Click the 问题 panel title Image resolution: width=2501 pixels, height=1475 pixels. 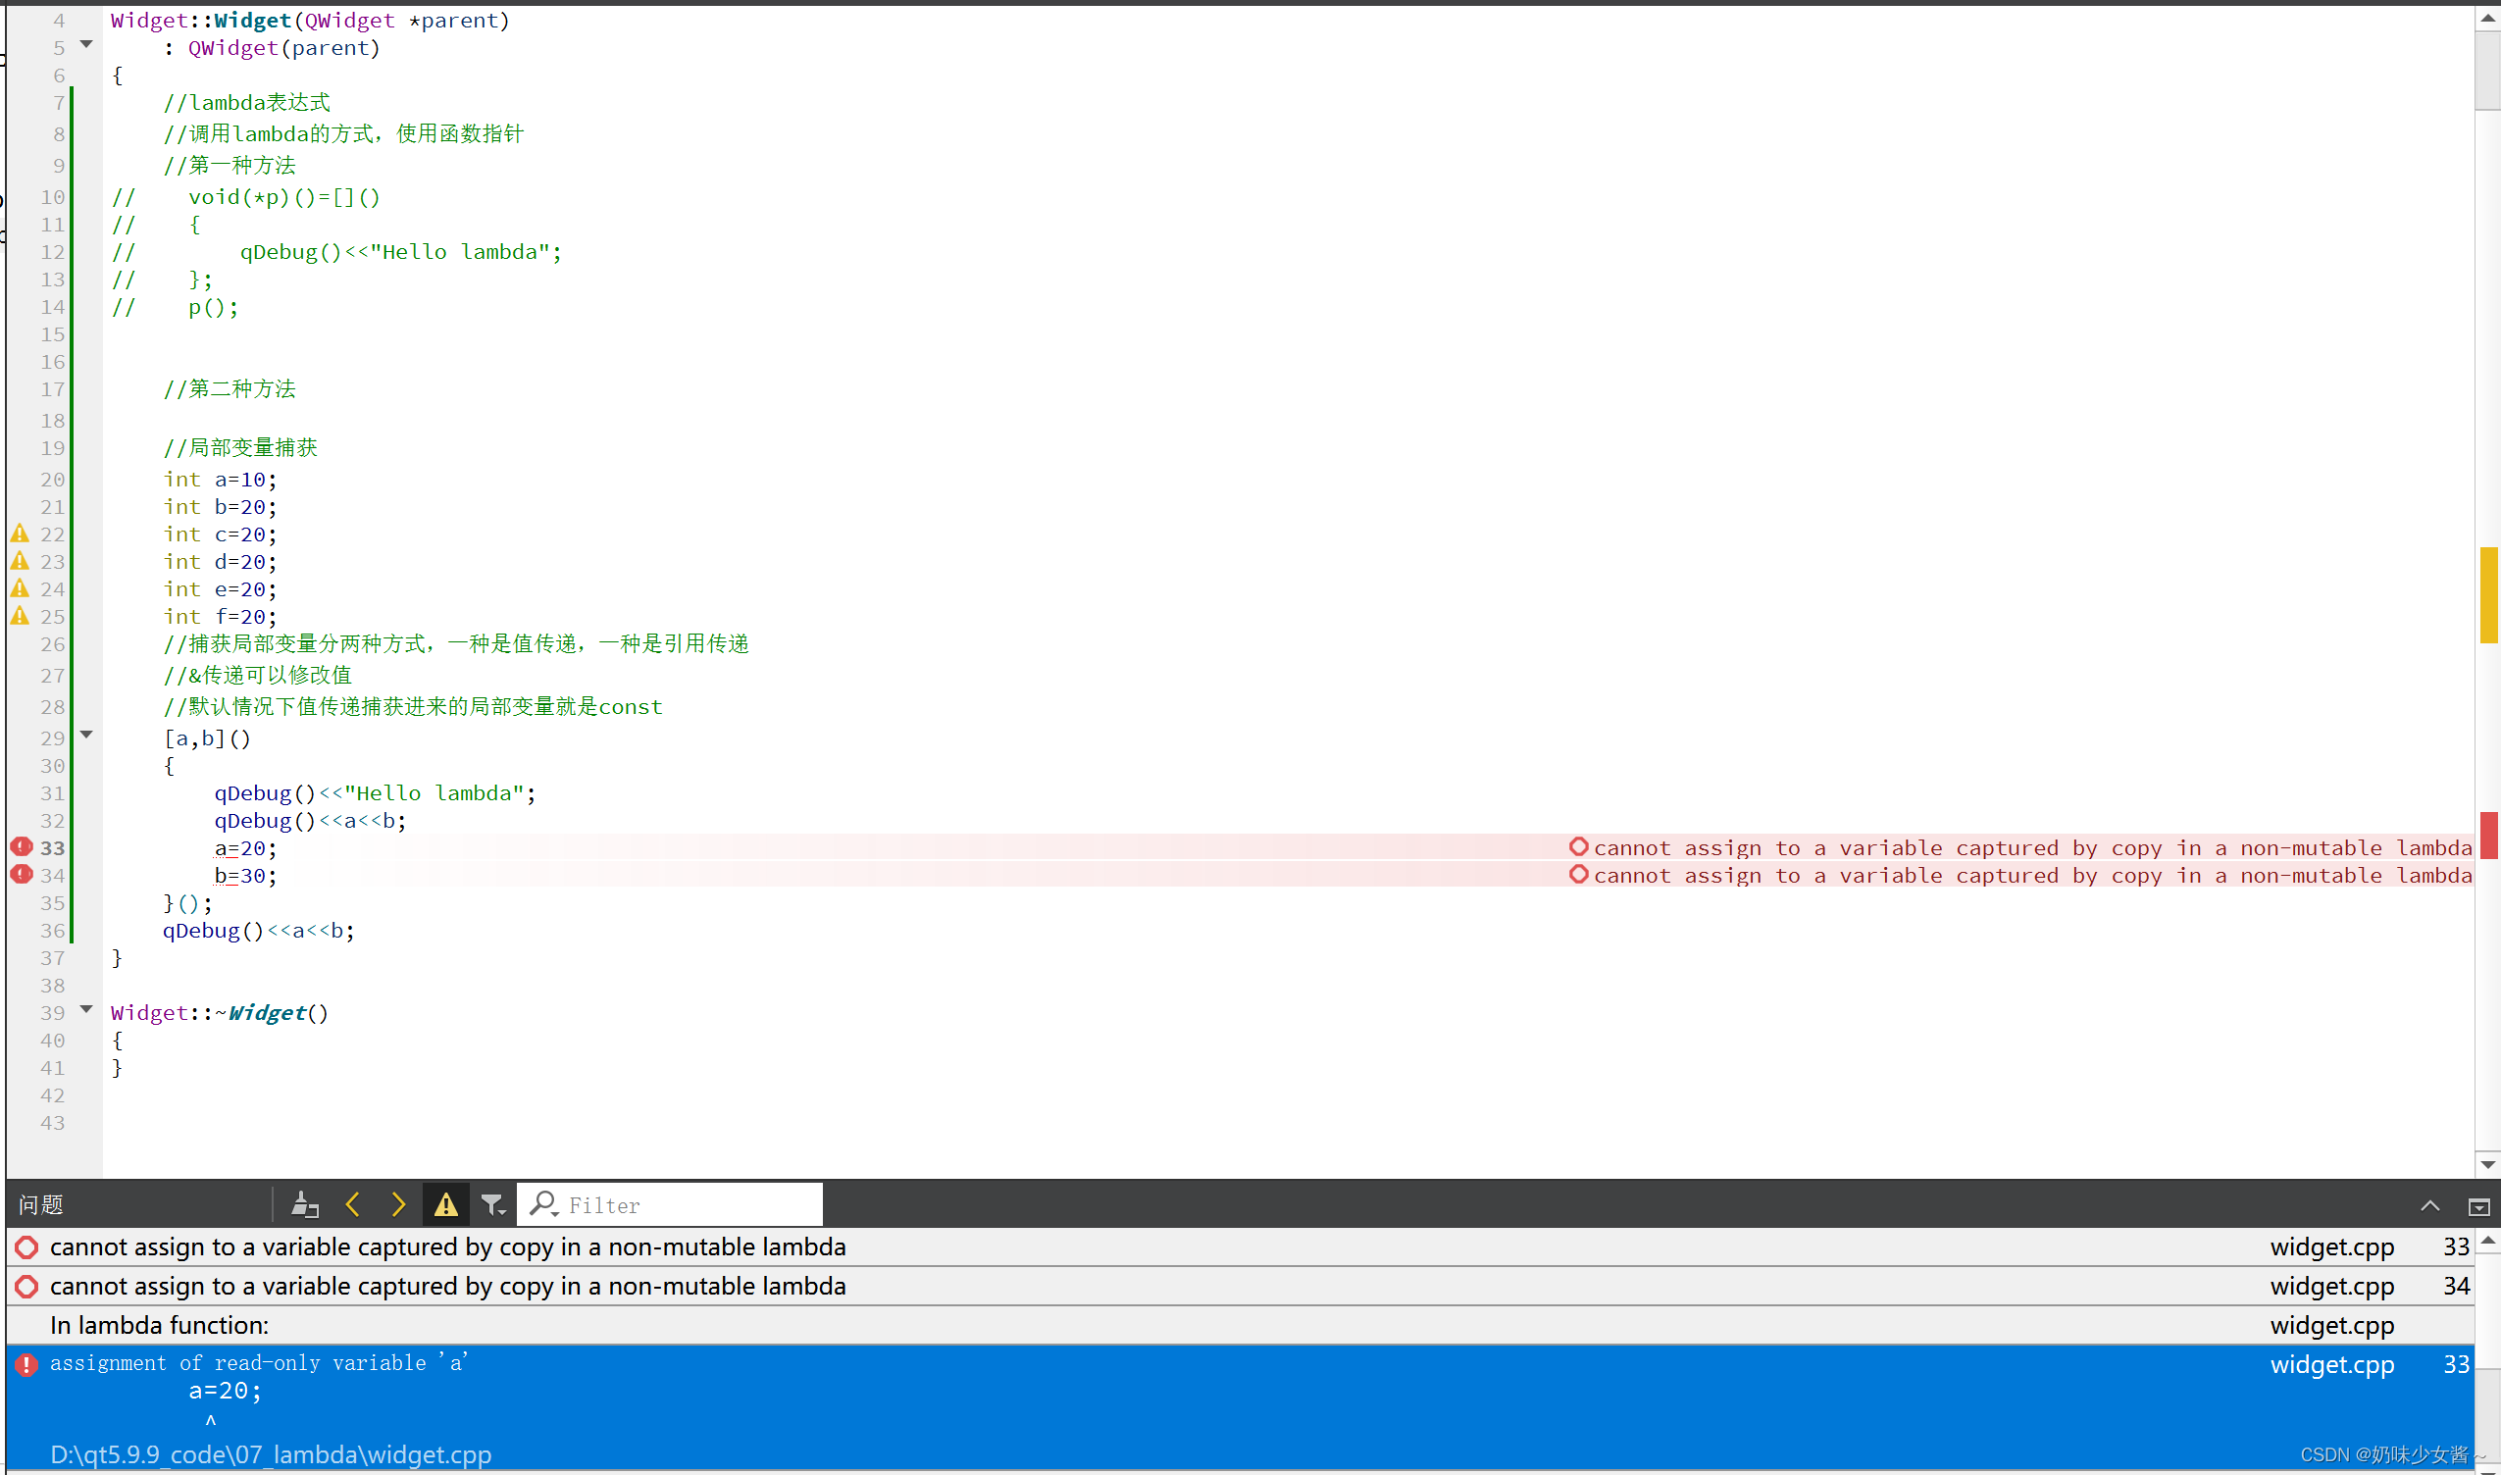pyautogui.click(x=41, y=1205)
